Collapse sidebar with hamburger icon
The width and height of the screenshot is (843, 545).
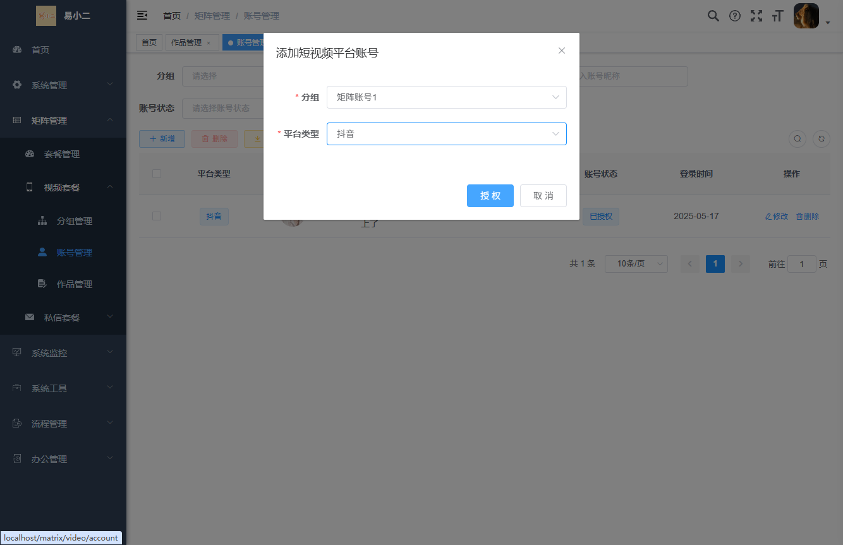pyautogui.click(x=142, y=15)
